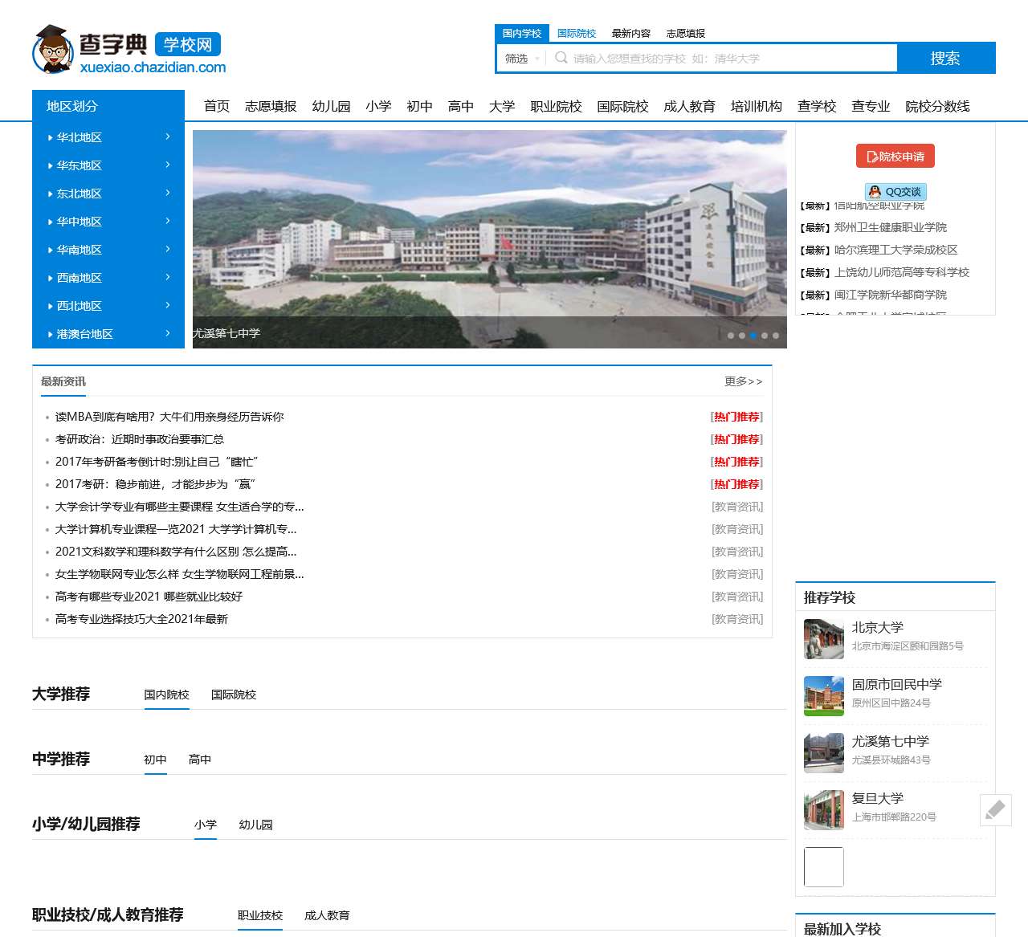Expand 华北地区 region chevron
This screenshot has height=937, width=1028.
[168, 136]
